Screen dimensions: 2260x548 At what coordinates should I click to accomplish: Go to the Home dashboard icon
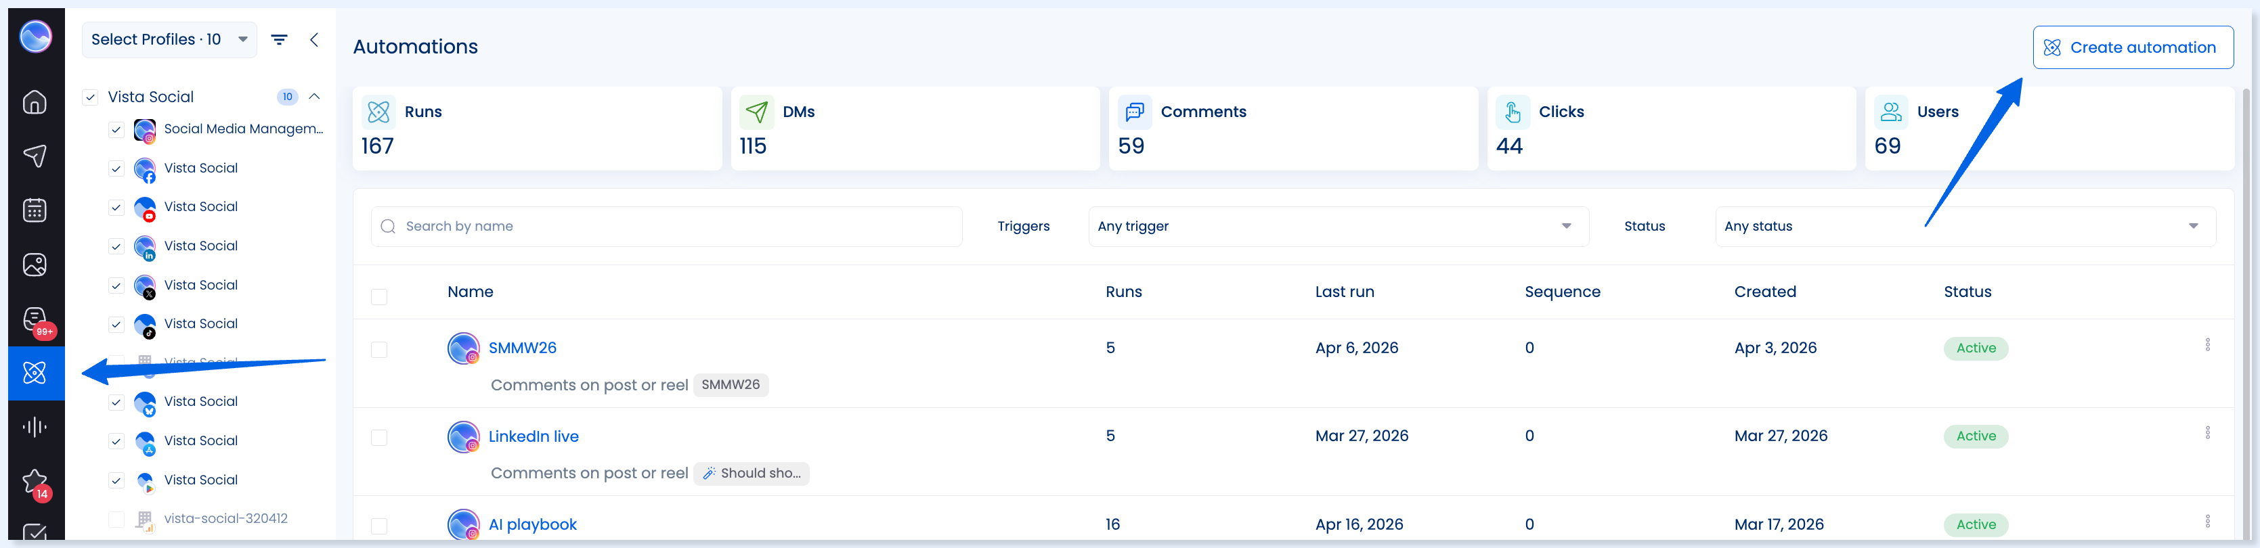[35, 103]
